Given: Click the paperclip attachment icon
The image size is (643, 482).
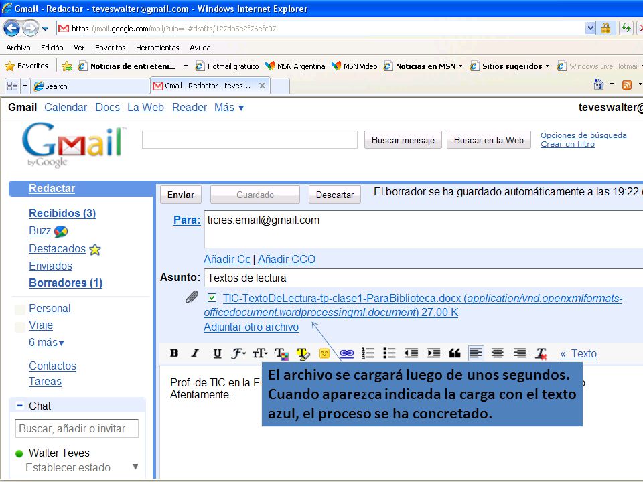Looking at the screenshot, I should (x=192, y=297).
